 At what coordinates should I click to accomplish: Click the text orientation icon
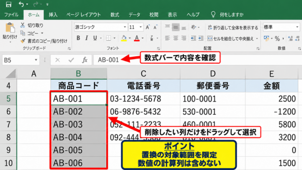click(193, 27)
